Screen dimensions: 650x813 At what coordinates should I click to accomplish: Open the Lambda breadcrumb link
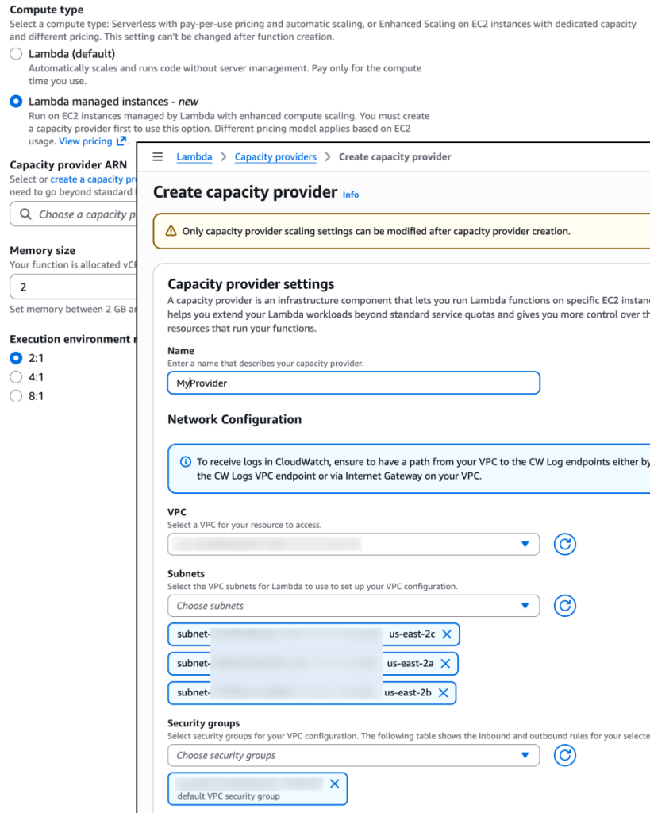(x=194, y=156)
